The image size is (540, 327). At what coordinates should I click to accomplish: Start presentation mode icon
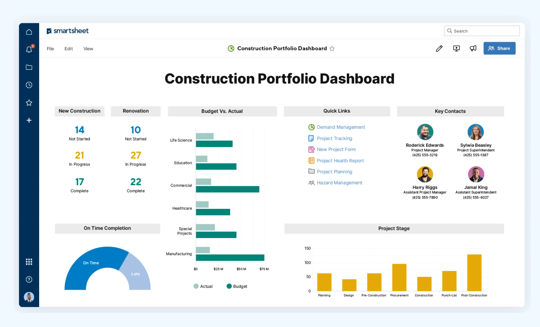(456, 49)
